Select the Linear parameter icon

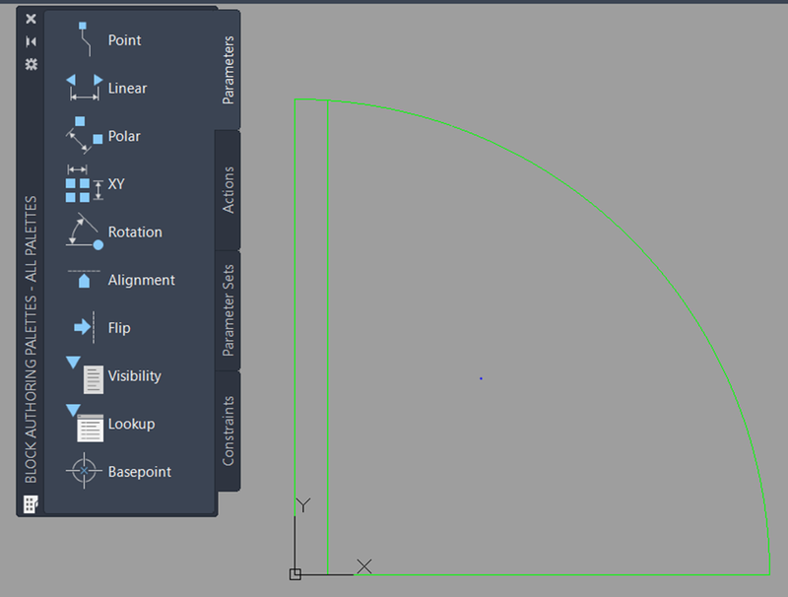coord(84,88)
